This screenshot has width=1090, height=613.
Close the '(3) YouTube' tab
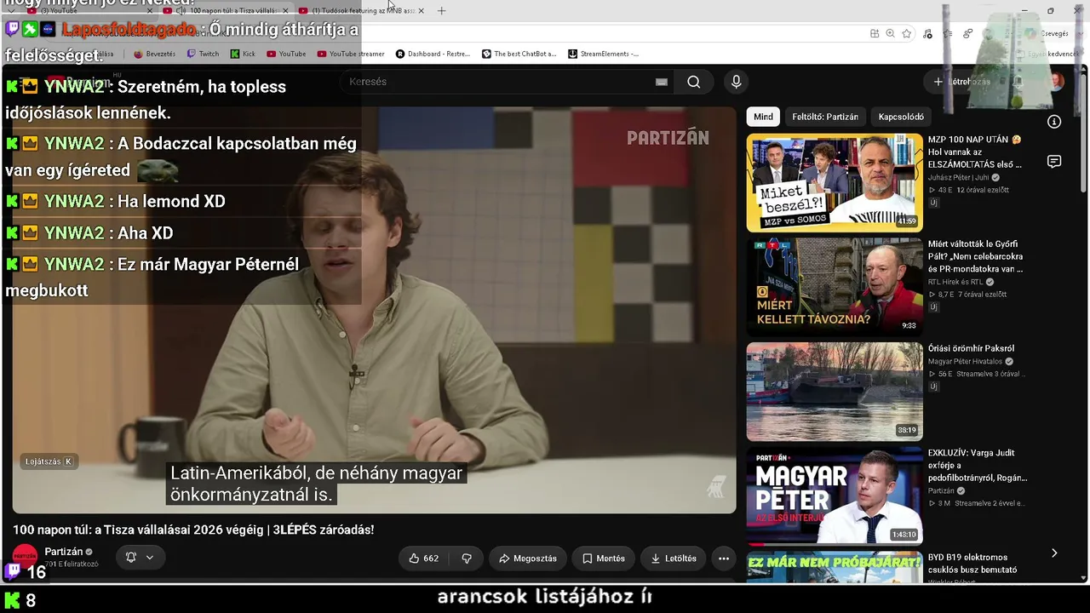click(x=150, y=11)
